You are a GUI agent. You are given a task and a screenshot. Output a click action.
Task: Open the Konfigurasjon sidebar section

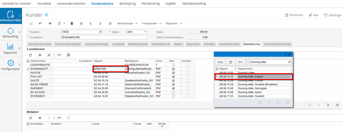click(11, 64)
